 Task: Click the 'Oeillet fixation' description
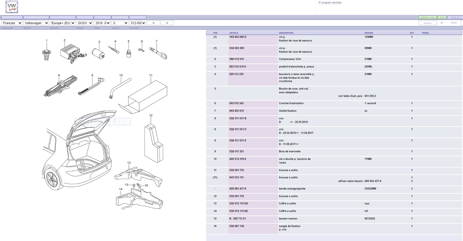pyautogui.click(x=288, y=111)
